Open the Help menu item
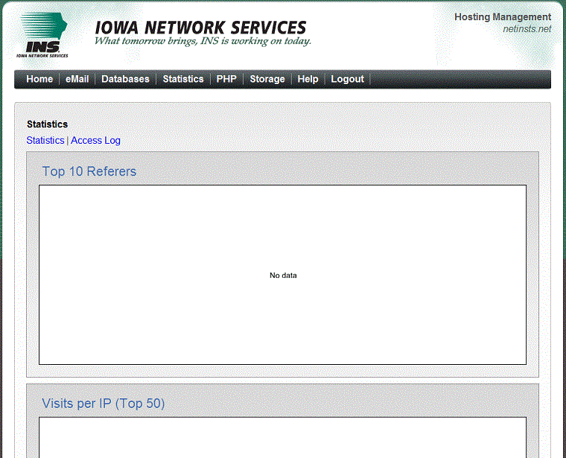The width and height of the screenshot is (566, 458). [308, 79]
